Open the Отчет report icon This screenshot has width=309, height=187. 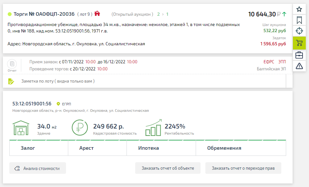point(12,63)
